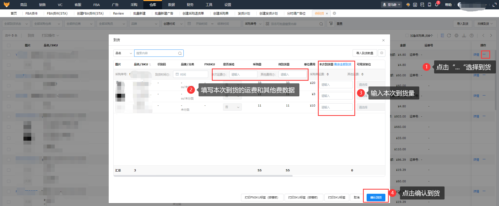The width and height of the screenshot is (499, 206).
Task: Switch to the 创建采购单 tab
Action: tap(221, 13)
